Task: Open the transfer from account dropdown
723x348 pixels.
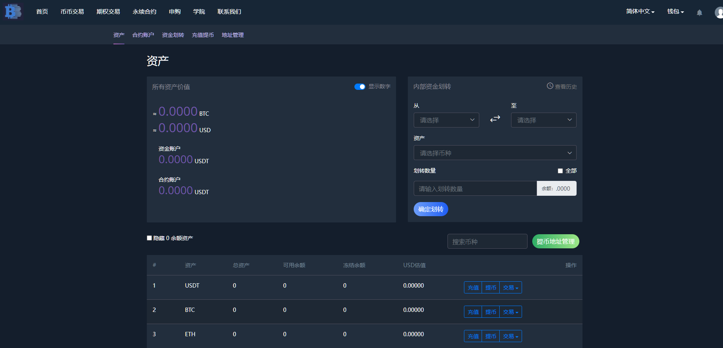Action: click(x=446, y=120)
